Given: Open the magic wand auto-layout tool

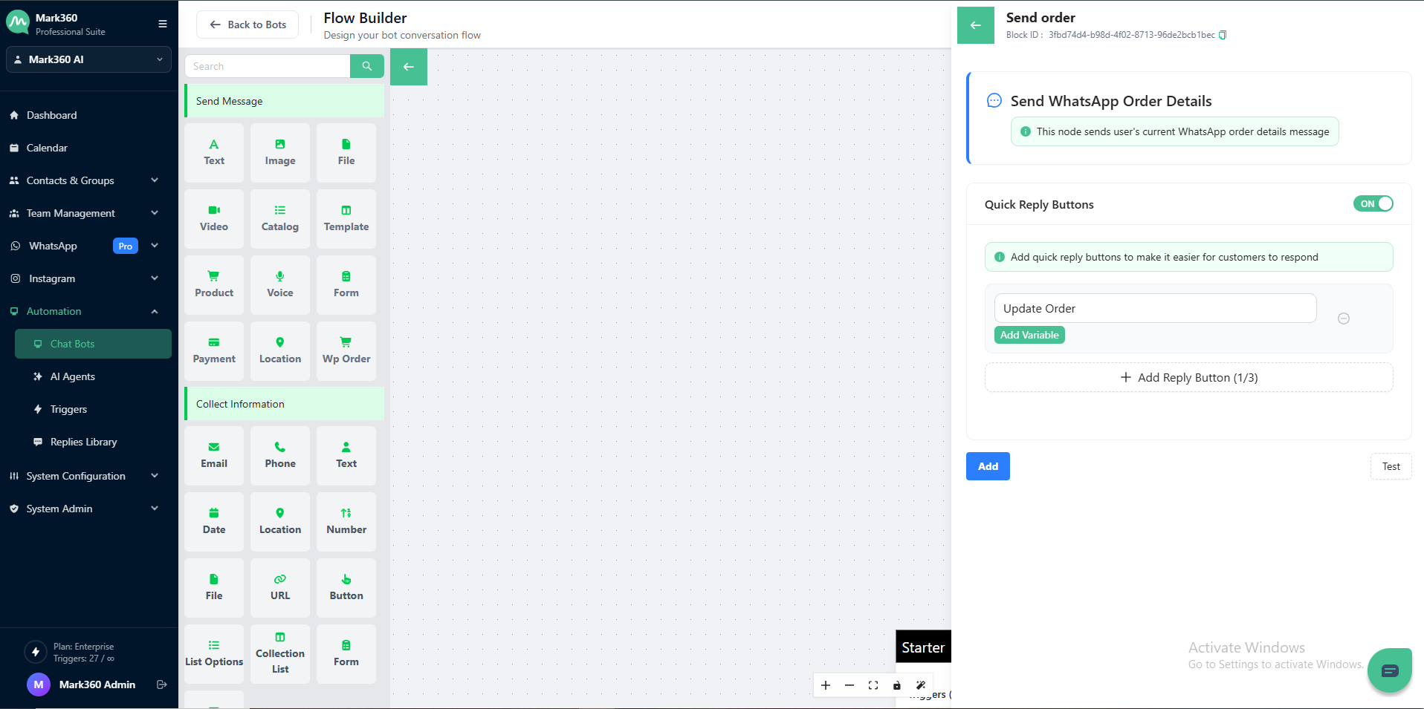Looking at the screenshot, I should [x=920, y=685].
